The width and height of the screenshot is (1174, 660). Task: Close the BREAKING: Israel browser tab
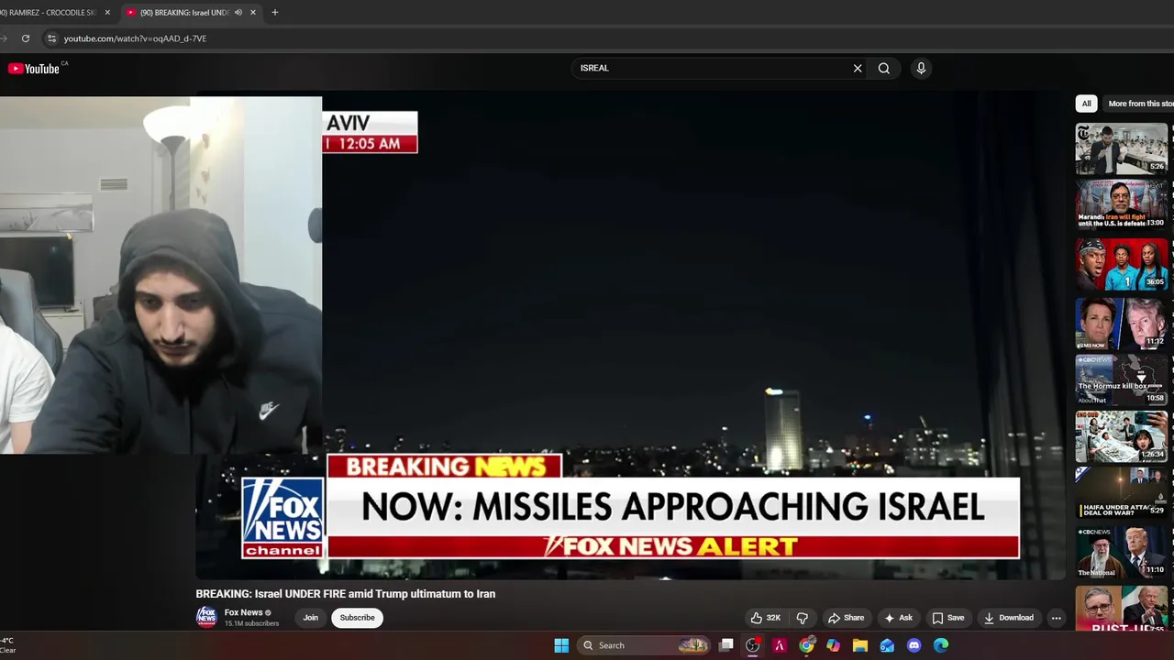pyautogui.click(x=253, y=12)
